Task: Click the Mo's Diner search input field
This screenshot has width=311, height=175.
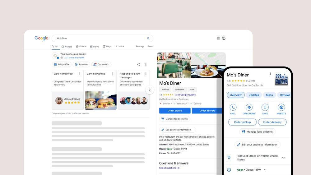Action: click(x=100, y=38)
